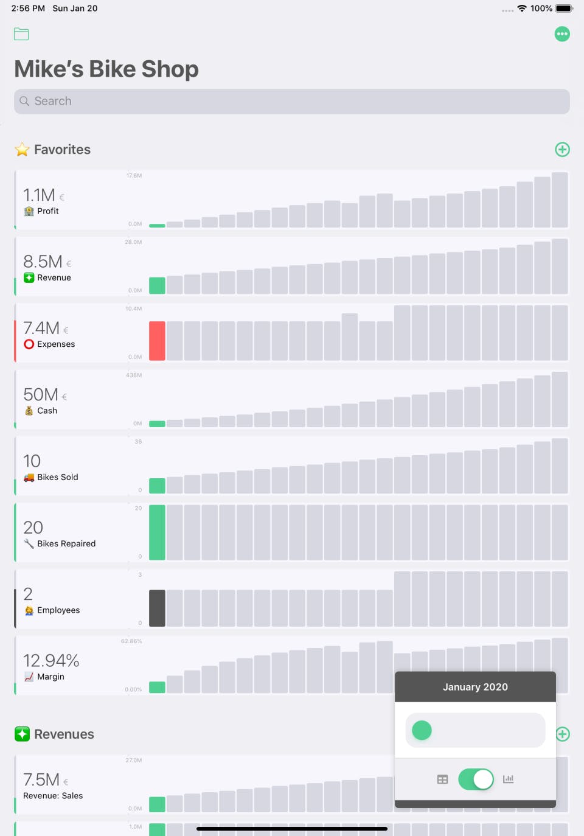Select the red first bar in Expenses chart
The image size is (584, 836).
tap(157, 341)
